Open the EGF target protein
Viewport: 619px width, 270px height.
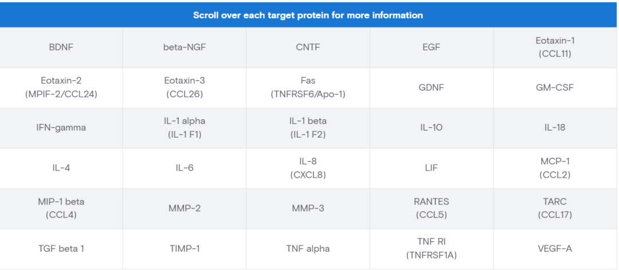(x=431, y=48)
